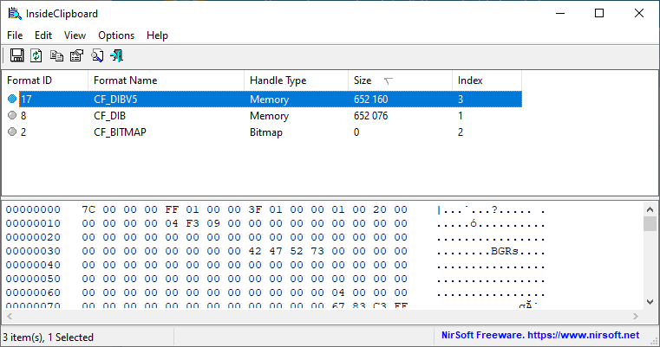Click the hex view scrollbar thumb

pos(650,224)
